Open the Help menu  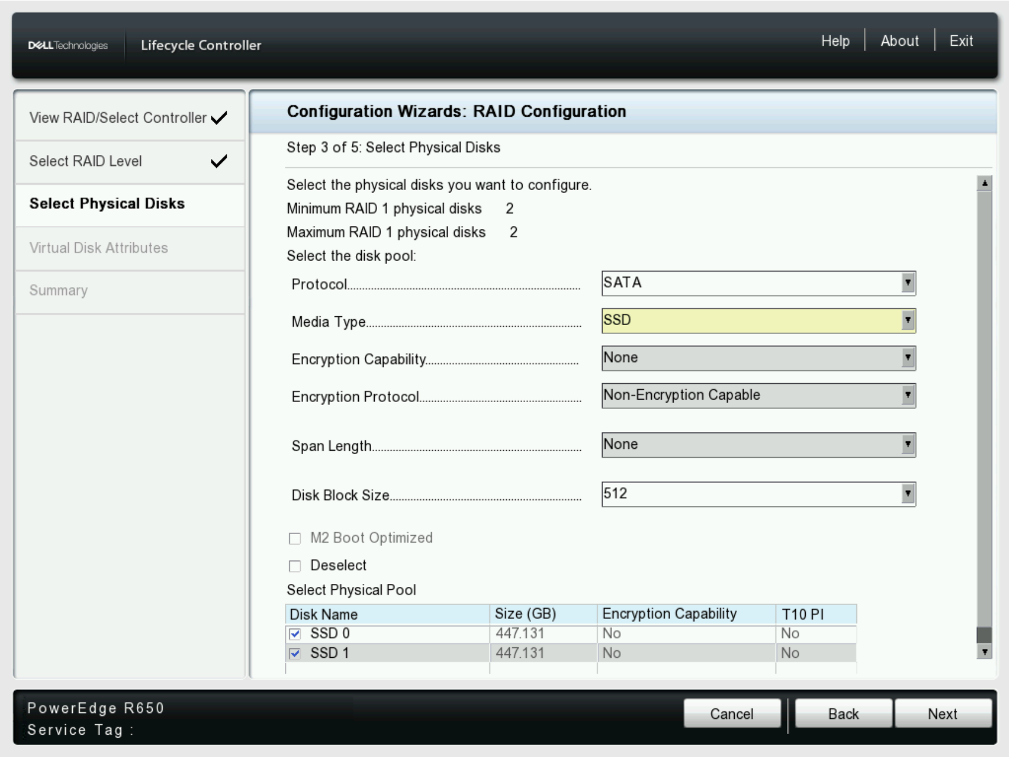click(x=835, y=41)
